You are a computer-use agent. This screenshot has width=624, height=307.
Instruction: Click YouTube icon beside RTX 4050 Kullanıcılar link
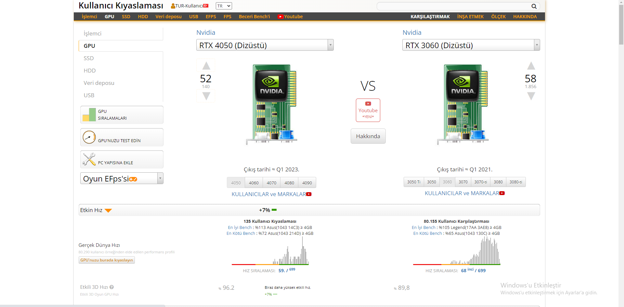tap(309, 194)
